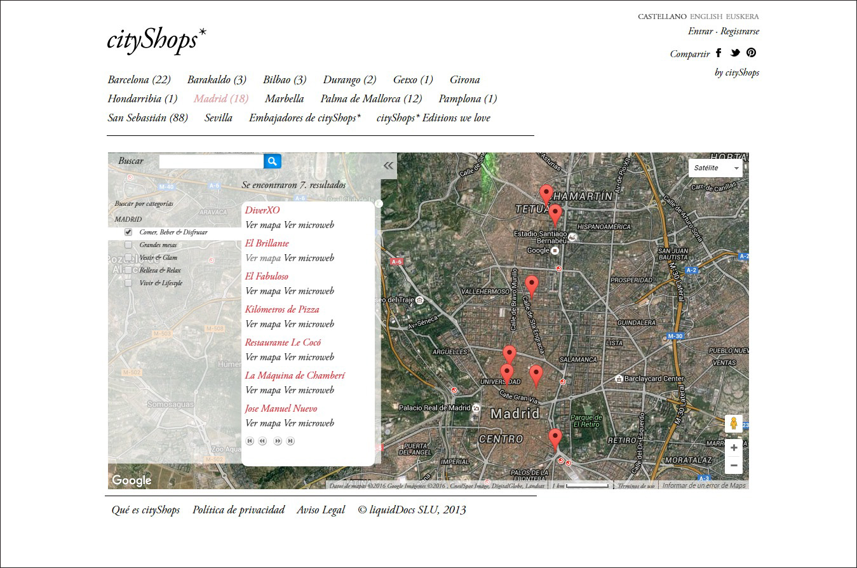Collapse the side panel with double chevron
The image size is (857, 568).
(x=388, y=165)
